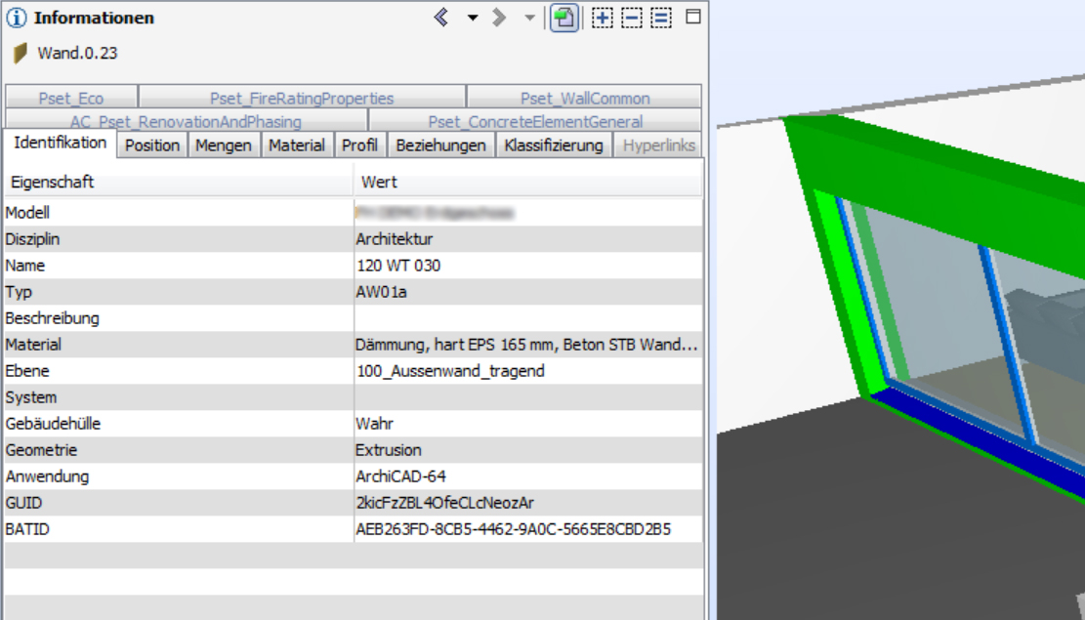This screenshot has height=620, width=1085.
Task: Maximize the Informationen panel
Action: pyautogui.click(x=693, y=17)
